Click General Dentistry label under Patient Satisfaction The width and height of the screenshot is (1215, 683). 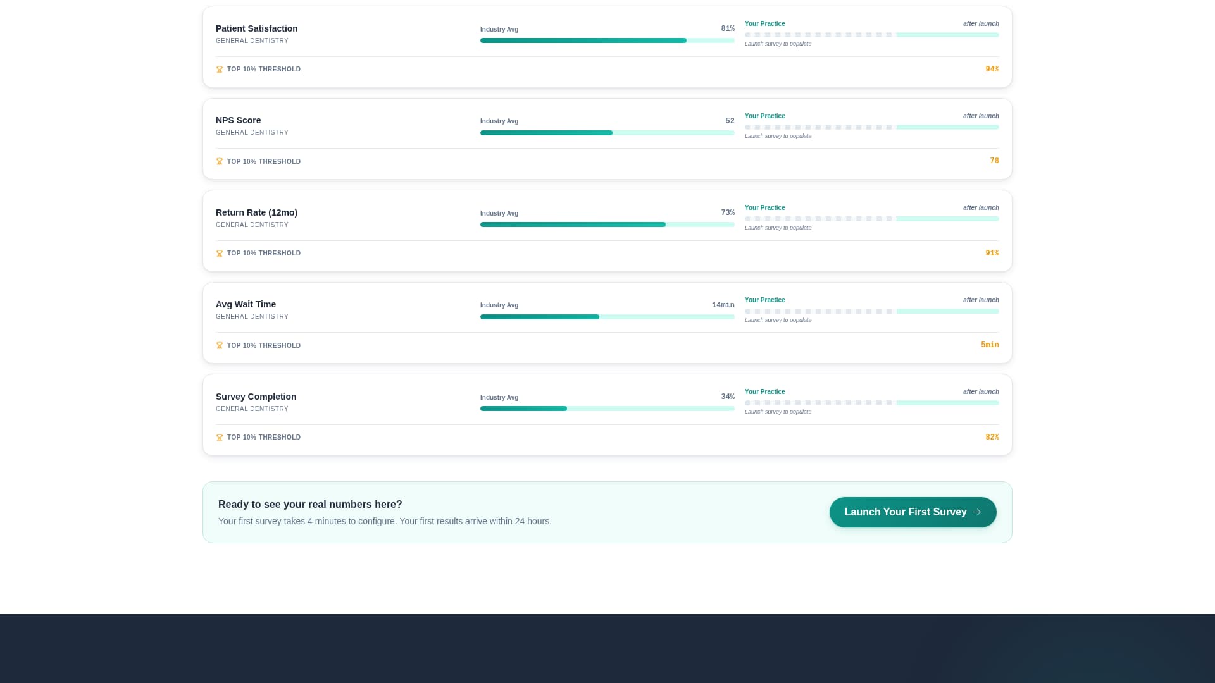pyautogui.click(x=252, y=41)
